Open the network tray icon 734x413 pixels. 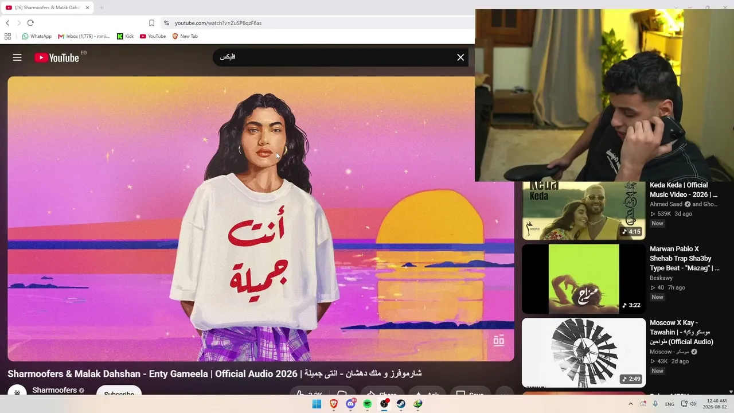coord(684,404)
